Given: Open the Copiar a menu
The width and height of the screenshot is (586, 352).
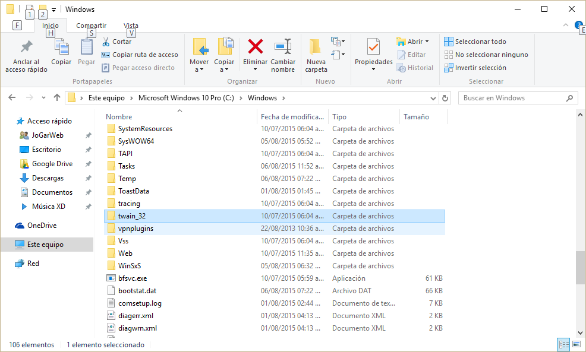Looking at the screenshot, I should pyautogui.click(x=224, y=55).
